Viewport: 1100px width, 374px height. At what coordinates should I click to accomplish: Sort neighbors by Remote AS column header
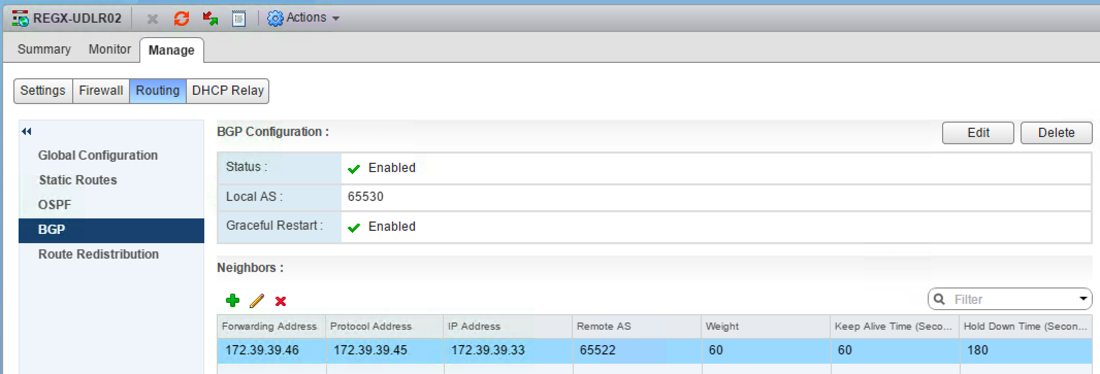(x=604, y=326)
